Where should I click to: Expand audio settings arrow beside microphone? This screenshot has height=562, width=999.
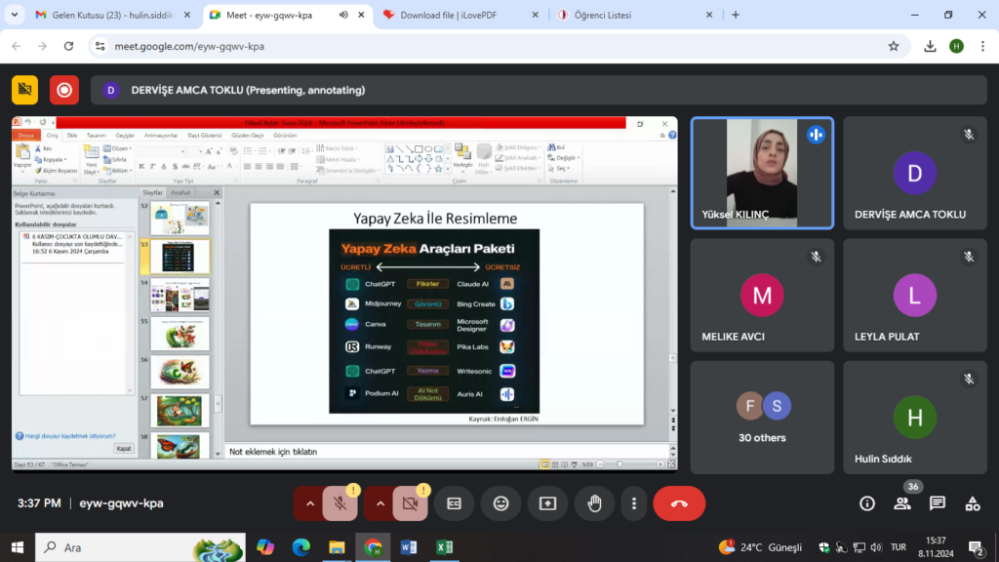pos(310,503)
